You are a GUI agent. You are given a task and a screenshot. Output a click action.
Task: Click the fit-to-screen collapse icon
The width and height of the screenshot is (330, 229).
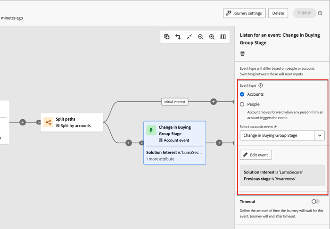190,37
